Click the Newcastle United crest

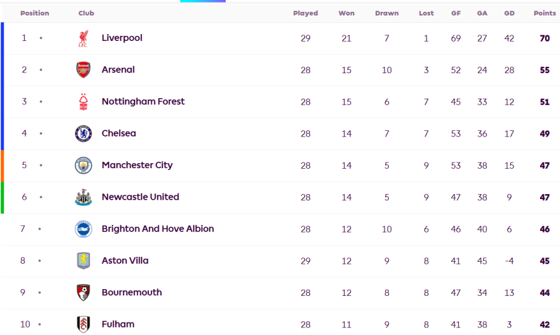83,197
